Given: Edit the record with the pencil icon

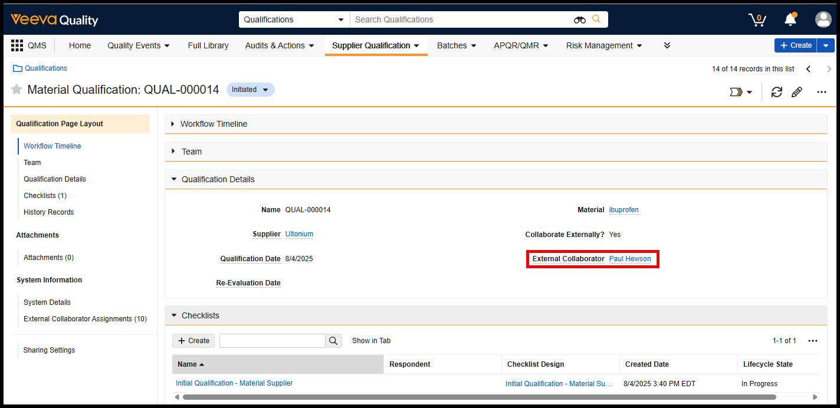Looking at the screenshot, I should click(797, 92).
